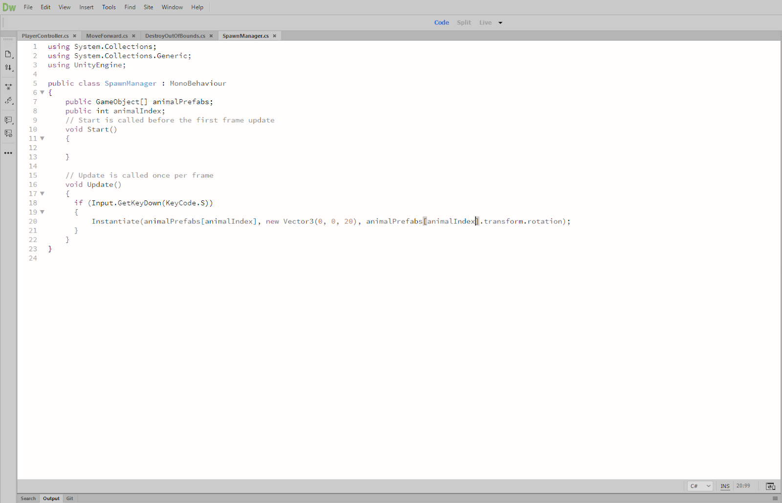Open the Edit menu
Image resolution: width=782 pixels, height=503 pixels.
coord(45,7)
